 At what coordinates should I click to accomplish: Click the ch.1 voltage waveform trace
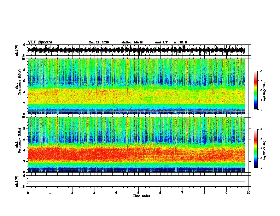pyautogui.click(x=136, y=50)
